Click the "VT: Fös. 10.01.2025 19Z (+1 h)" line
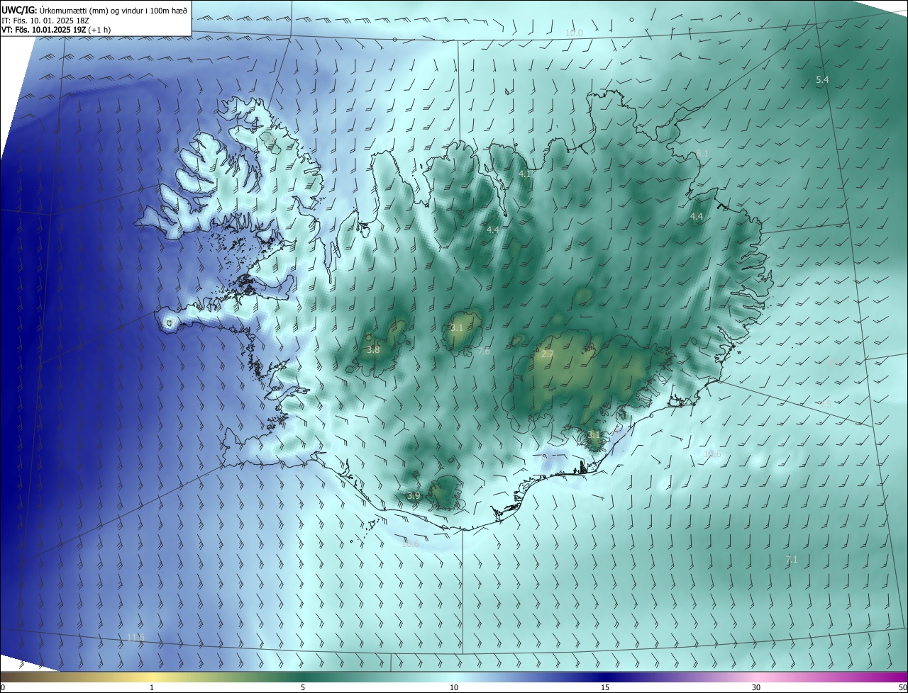 [56, 30]
